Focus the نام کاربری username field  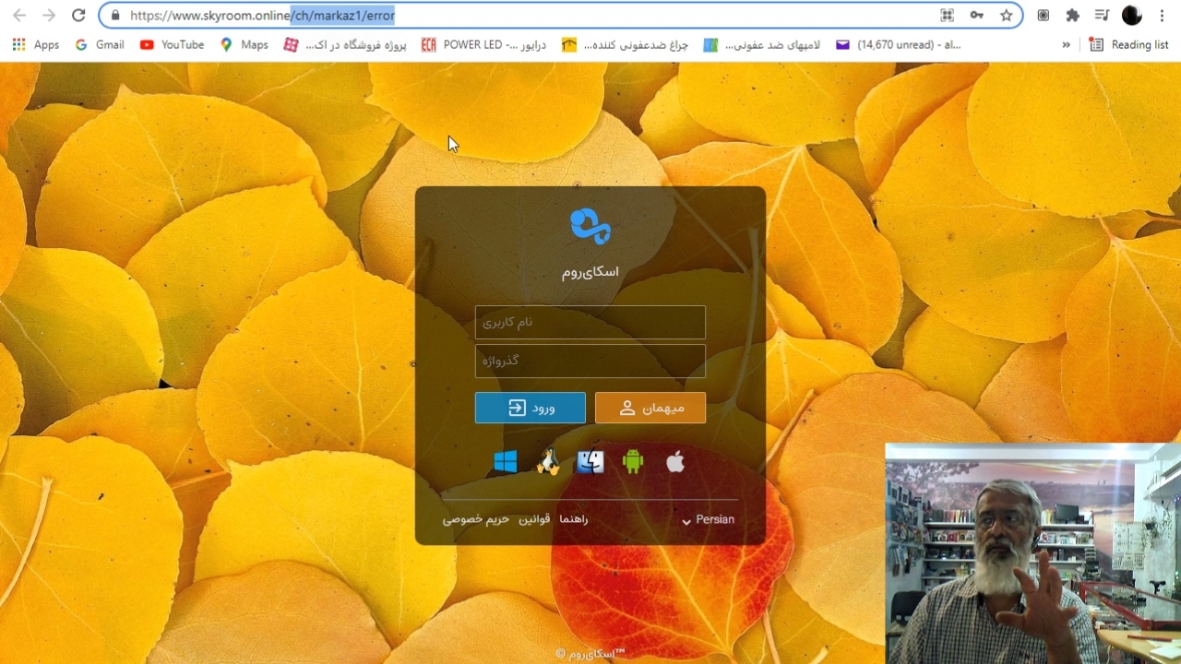pyautogui.click(x=590, y=322)
